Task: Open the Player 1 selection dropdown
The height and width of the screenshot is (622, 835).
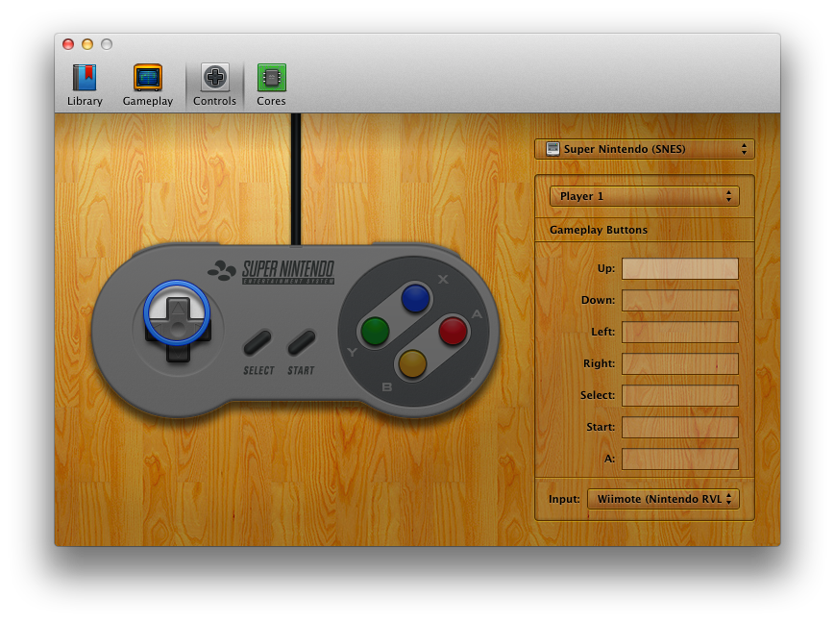Action: 644,195
